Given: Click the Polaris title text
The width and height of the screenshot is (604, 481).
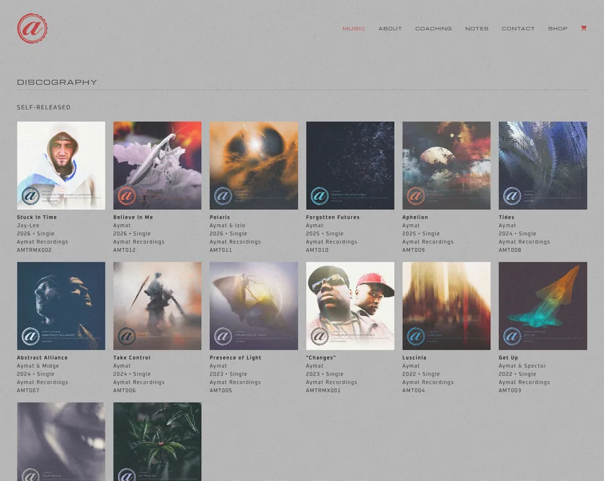Looking at the screenshot, I should pos(219,217).
